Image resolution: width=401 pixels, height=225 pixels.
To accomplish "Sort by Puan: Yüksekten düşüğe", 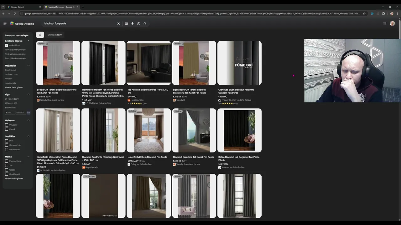I will pos(15,58).
